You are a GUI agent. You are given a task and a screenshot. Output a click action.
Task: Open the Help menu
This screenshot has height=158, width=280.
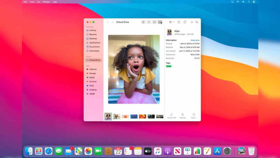(55, 2)
